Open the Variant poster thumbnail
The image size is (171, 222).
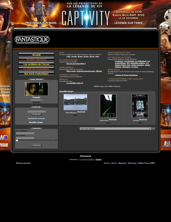click(x=140, y=106)
